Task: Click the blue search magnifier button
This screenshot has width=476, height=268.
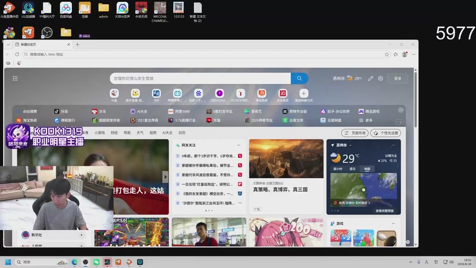Action: (x=299, y=79)
